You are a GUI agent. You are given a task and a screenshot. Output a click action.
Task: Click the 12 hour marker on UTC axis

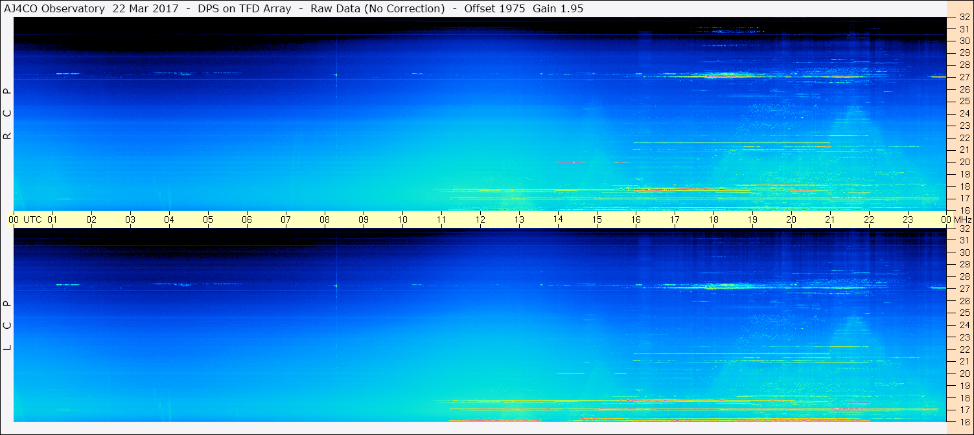tap(480, 219)
